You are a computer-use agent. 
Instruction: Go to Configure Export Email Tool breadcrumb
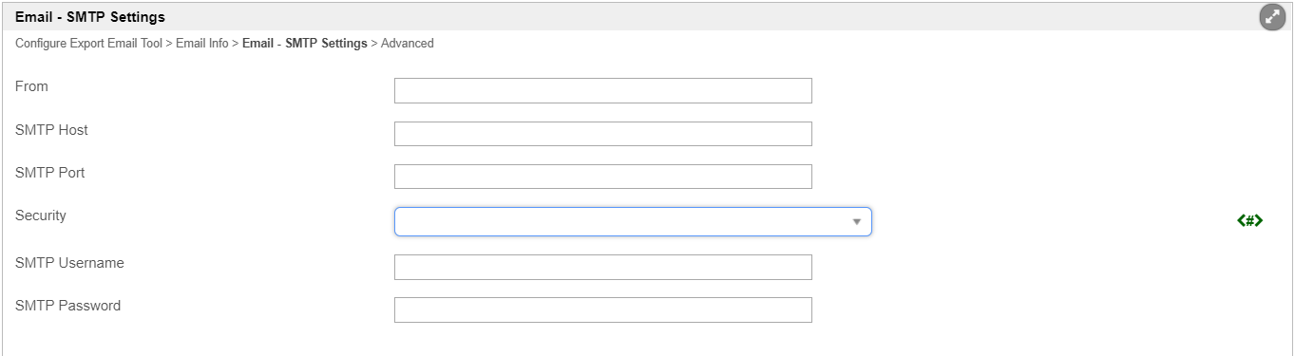pos(88,44)
